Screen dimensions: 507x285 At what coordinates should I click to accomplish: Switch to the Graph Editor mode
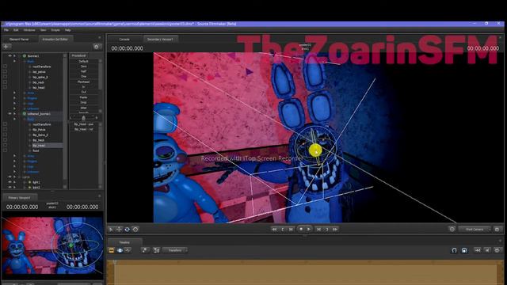pyautogui.click(x=128, y=250)
